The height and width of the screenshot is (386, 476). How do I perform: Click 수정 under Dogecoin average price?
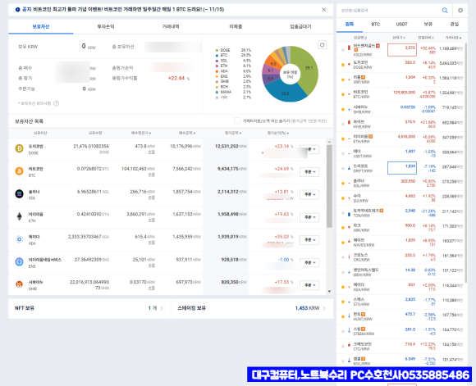click(152, 152)
